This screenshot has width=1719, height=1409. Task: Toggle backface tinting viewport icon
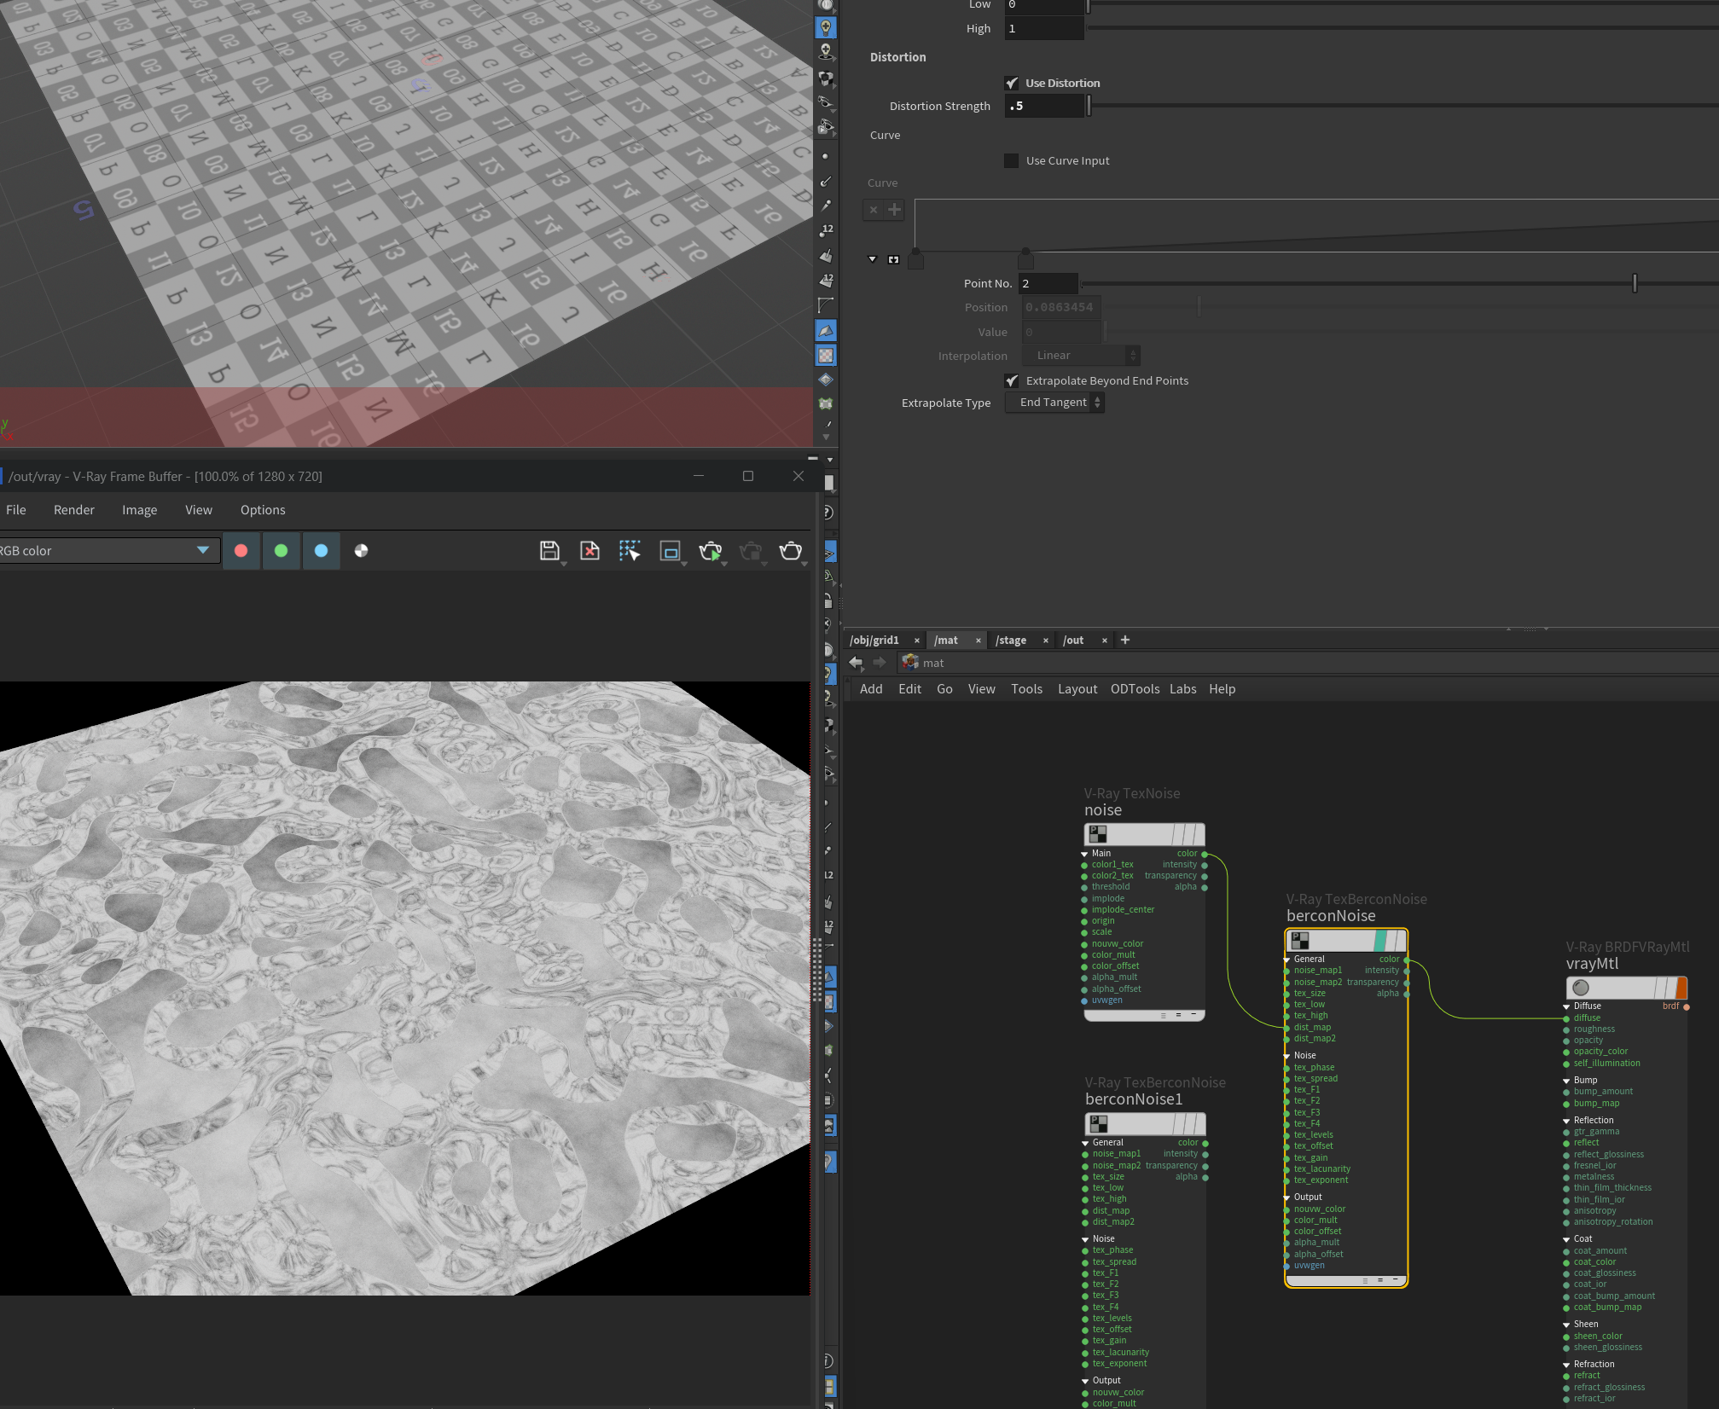point(825,330)
